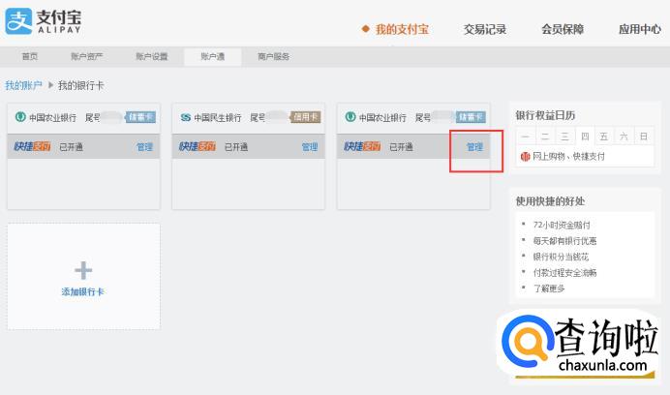Switch to 商户服务 tab
This screenshot has height=395, width=670.
273,56
